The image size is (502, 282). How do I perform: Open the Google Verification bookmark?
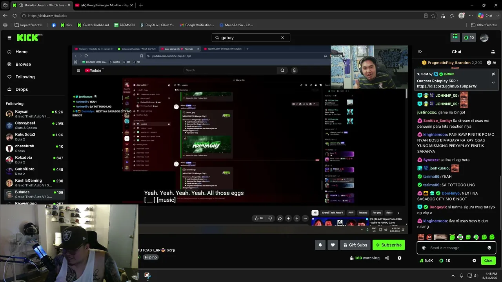tap(197, 25)
